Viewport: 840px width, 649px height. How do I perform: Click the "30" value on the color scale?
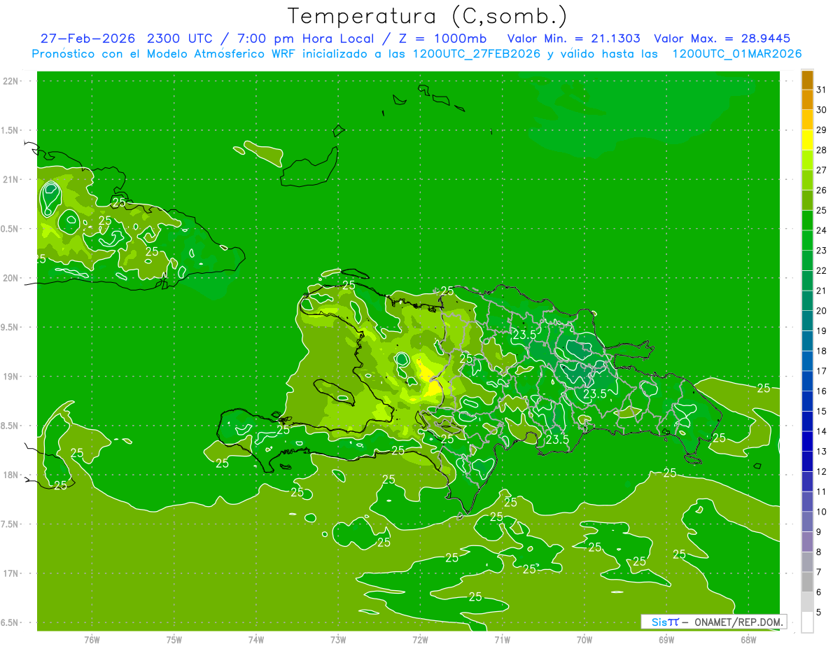click(x=822, y=110)
